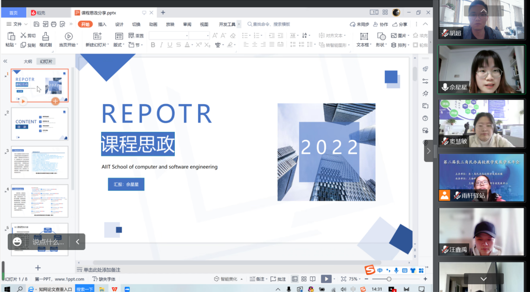Click the zoom slider handle
This screenshot has height=292, width=530.
point(390,279)
